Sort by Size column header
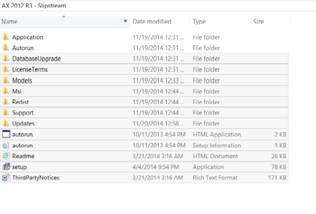 click(x=258, y=22)
